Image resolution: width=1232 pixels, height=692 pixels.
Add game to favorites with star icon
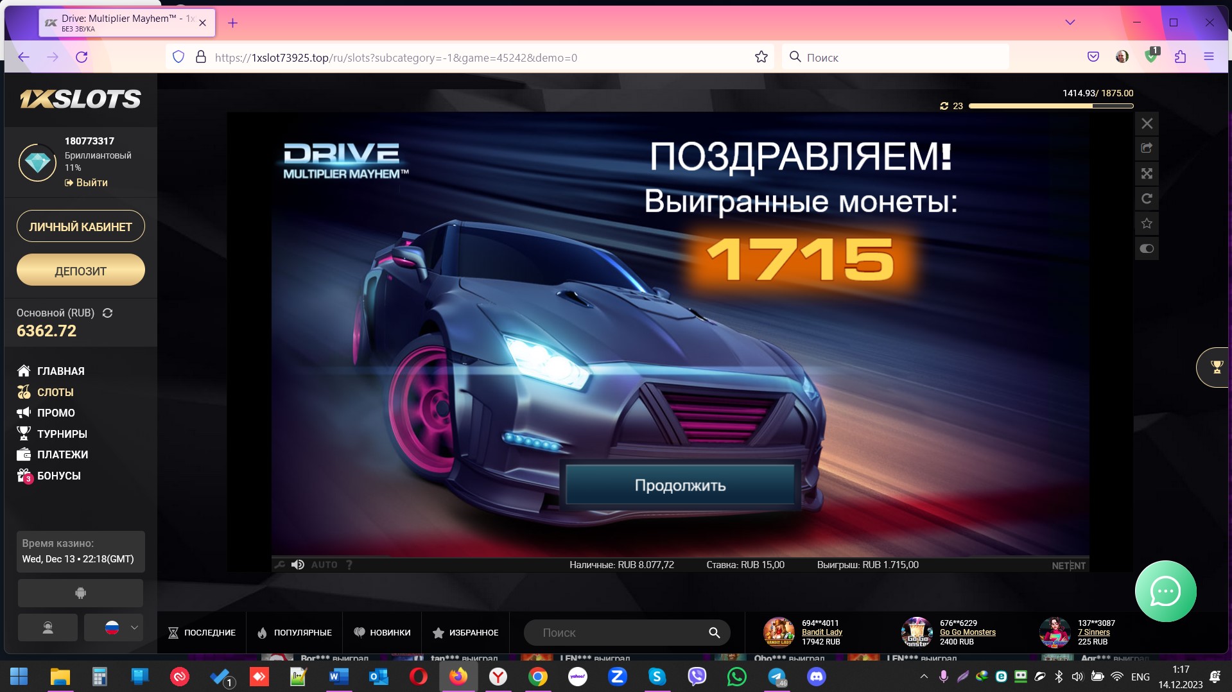(x=1147, y=223)
